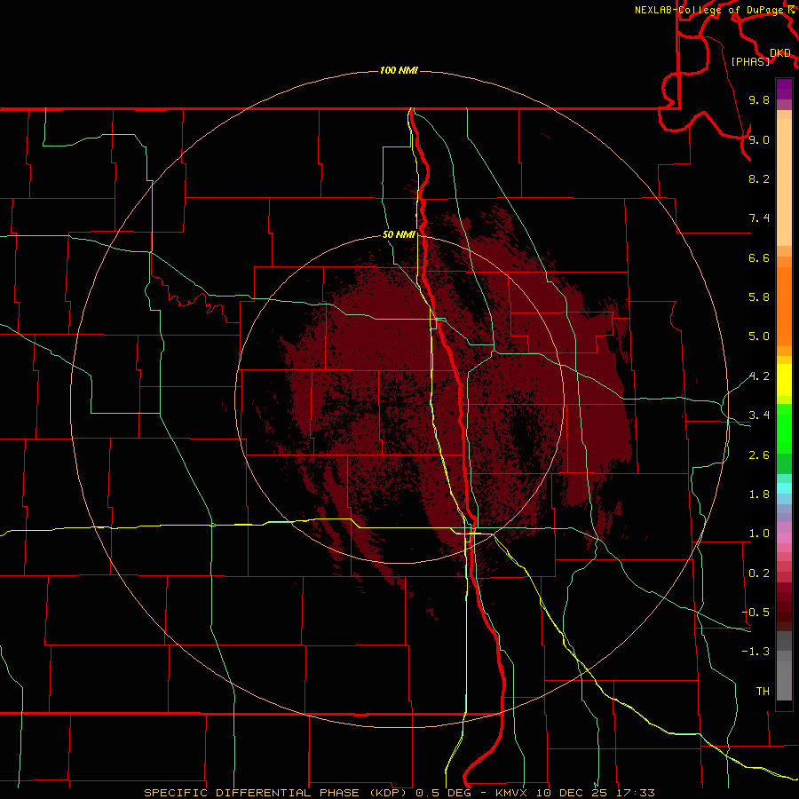
Task: Click 'SPECIFIC DIFFERENTIAL PHASE (KDP)' caption text
Action: coord(277,793)
